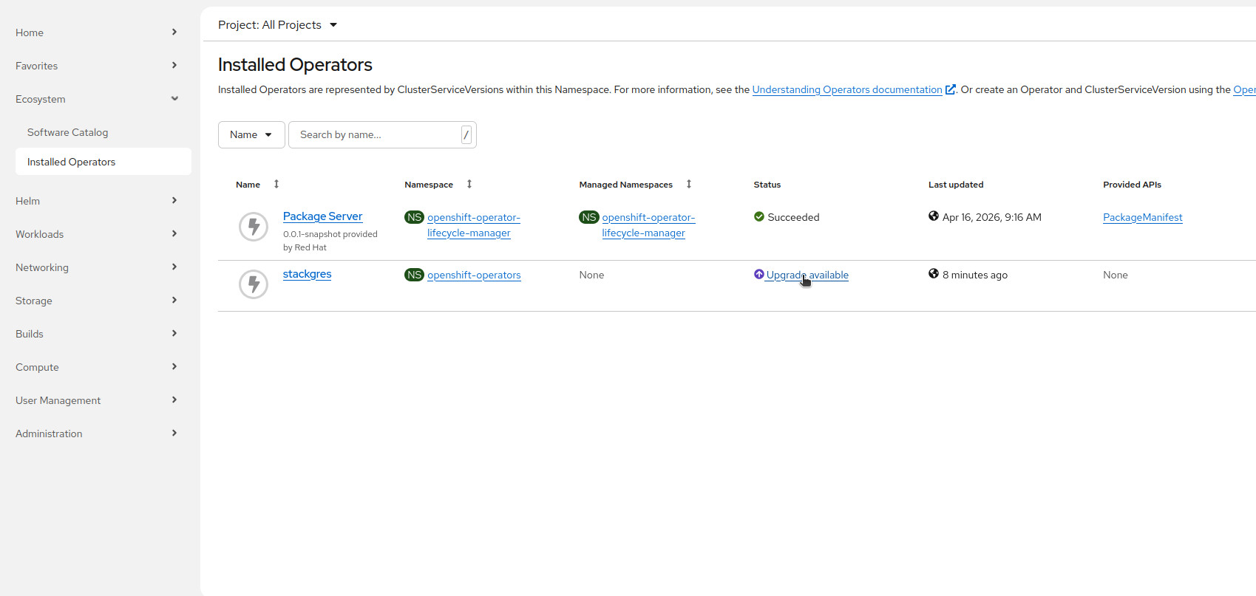This screenshot has height=596, width=1256.
Task: Collapse the Ecosystem navigation section
Action: tap(96, 99)
